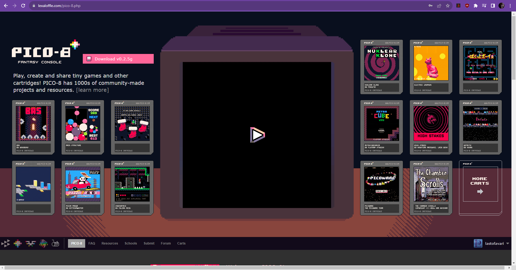516x270 pixels.
Task: Open the Chrome profile avatar
Action: (501, 6)
